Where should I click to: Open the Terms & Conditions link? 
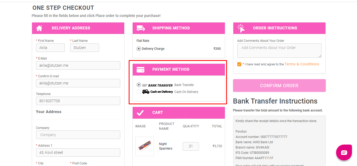point(302,64)
